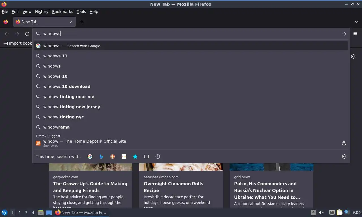
Task: Select the 'windows 11' suggestion
Action: 191,56
